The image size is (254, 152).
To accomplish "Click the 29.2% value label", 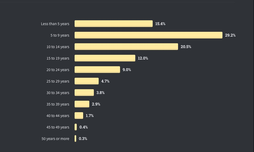I will 230,35.
